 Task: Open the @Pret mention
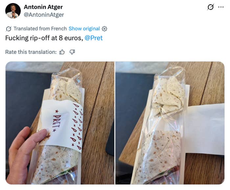(94, 38)
